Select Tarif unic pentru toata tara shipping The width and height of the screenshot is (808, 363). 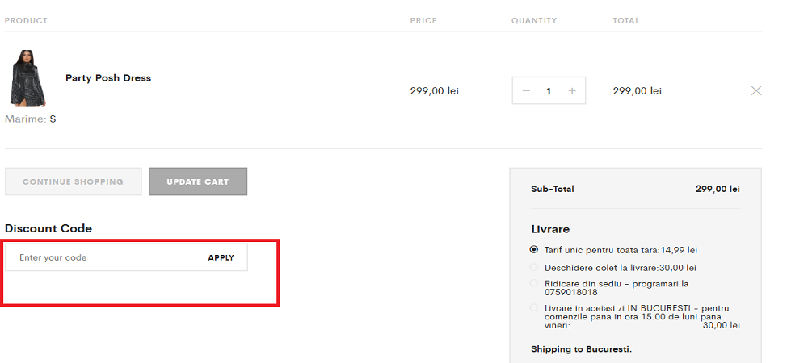tap(534, 250)
